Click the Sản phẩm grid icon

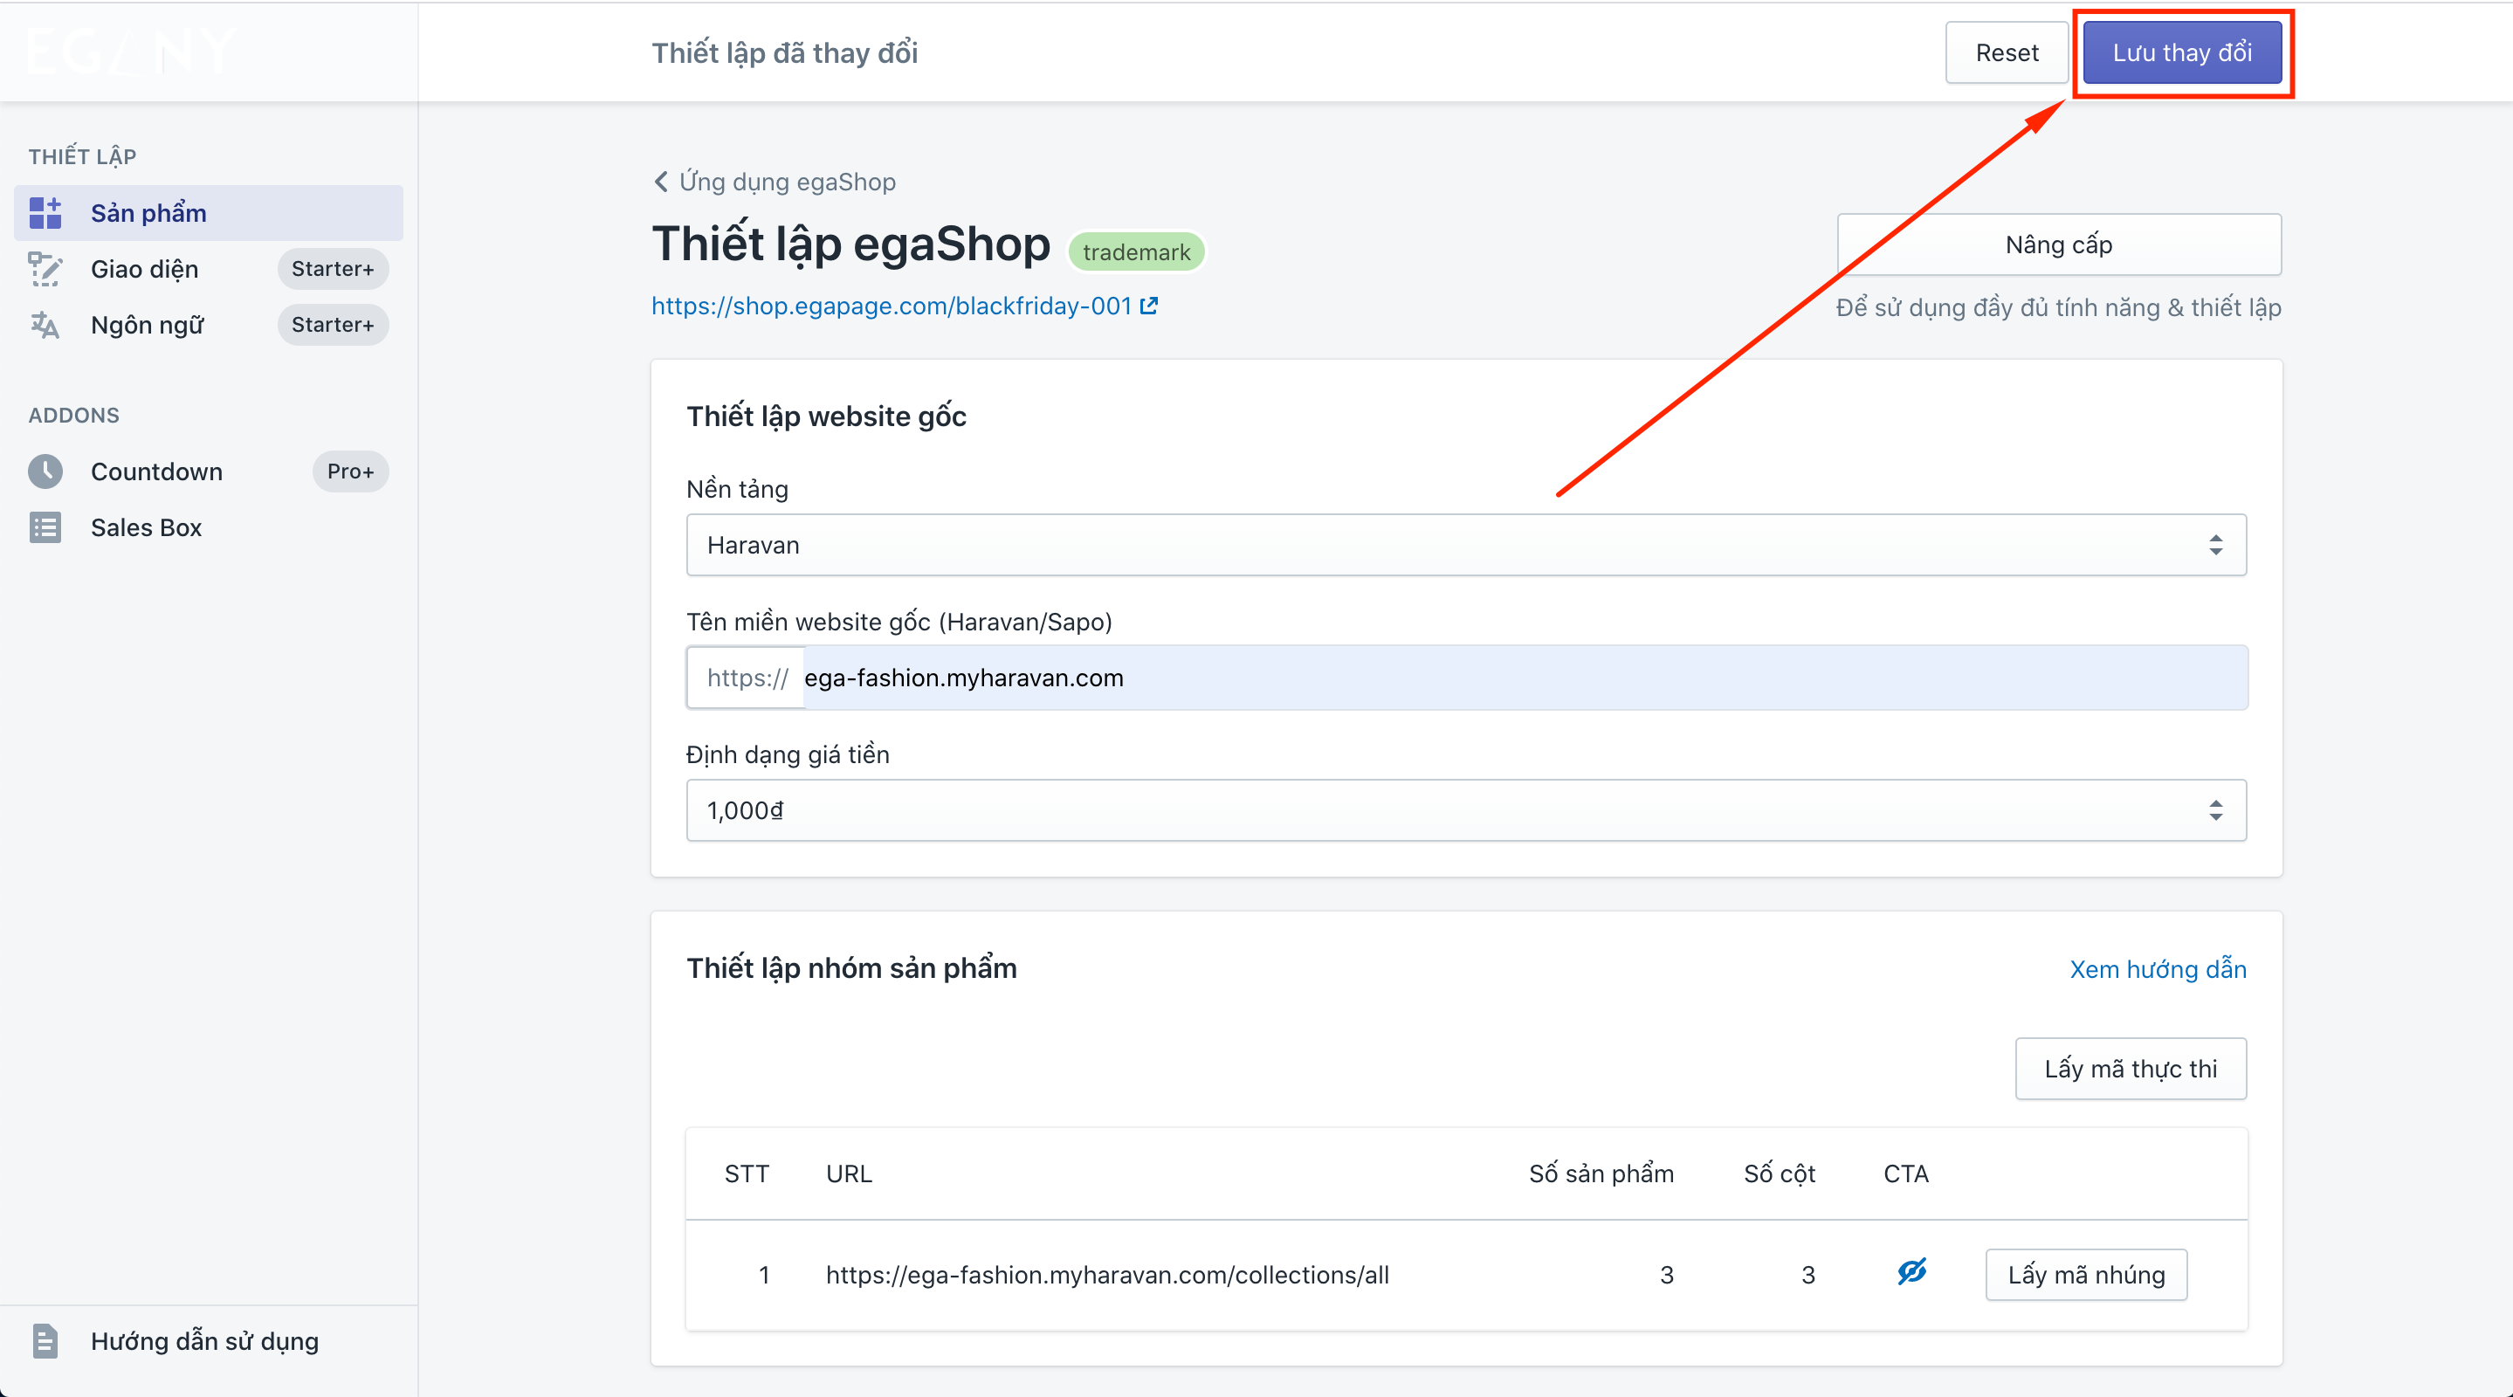tap(45, 213)
